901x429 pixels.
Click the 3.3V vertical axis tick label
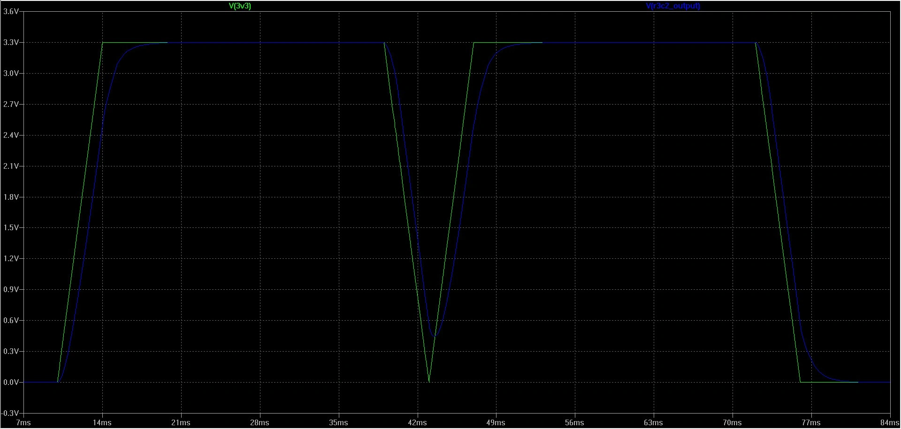[x=11, y=43]
